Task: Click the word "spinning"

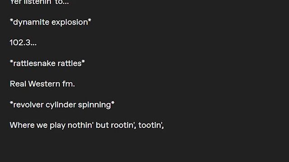Action: click(94, 105)
